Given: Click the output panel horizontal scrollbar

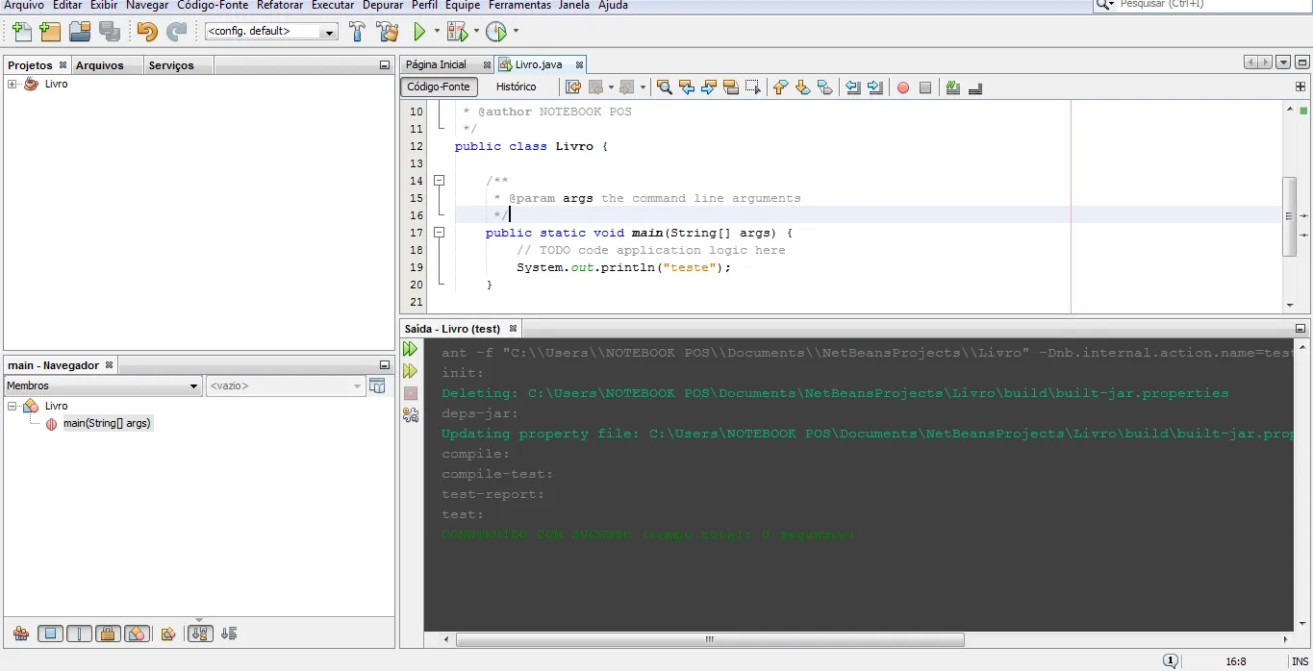Looking at the screenshot, I should pos(710,639).
